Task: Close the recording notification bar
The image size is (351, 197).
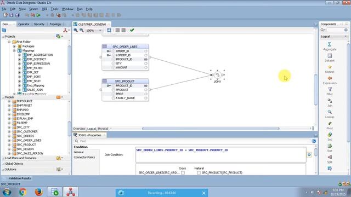Action: tap(203, 193)
